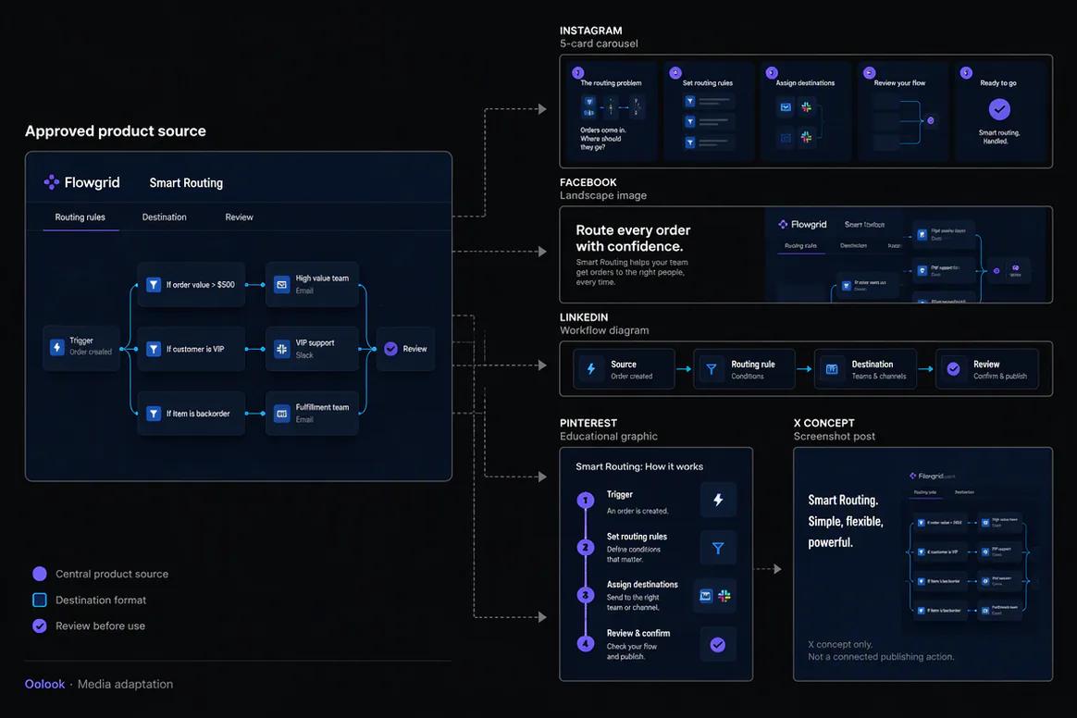Select the Slack icon of the VIP support node

click(281, 349)
